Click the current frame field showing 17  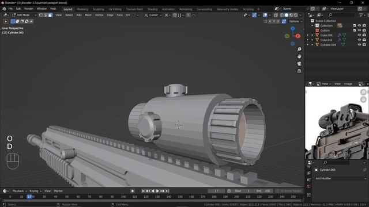216,191
